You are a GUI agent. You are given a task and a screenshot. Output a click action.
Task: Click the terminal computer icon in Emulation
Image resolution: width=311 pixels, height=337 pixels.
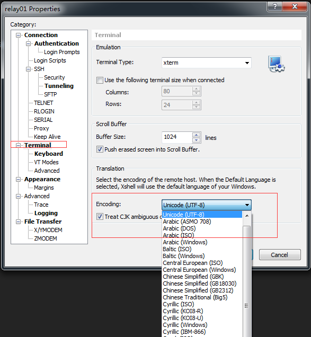click(277, 64)
